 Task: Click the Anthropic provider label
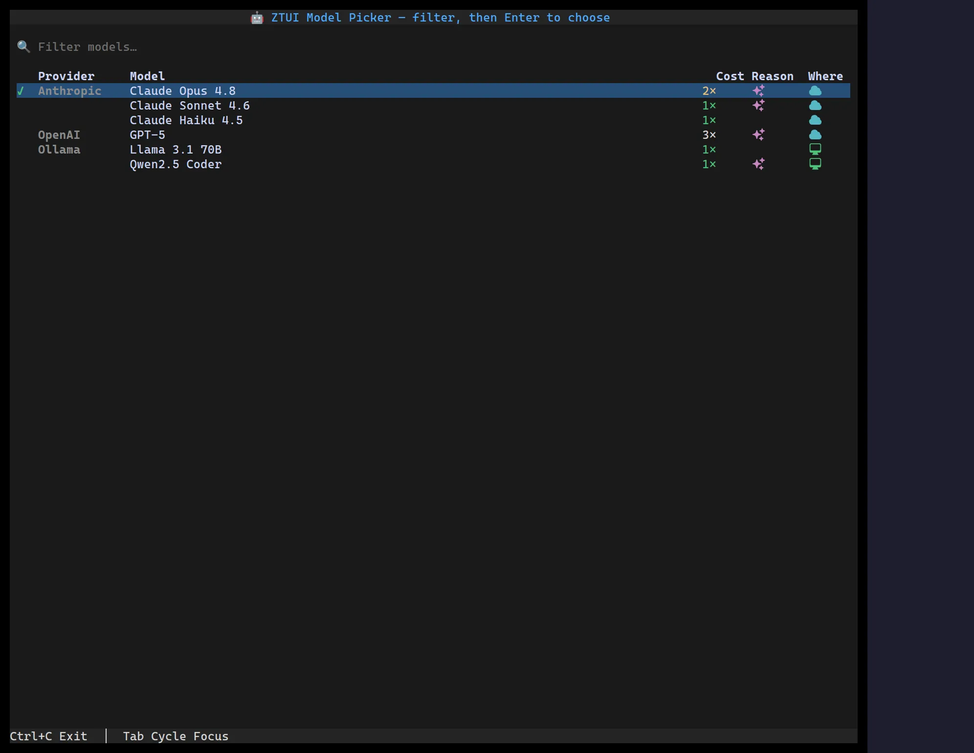pyautogui.click(x=69, y=91)
